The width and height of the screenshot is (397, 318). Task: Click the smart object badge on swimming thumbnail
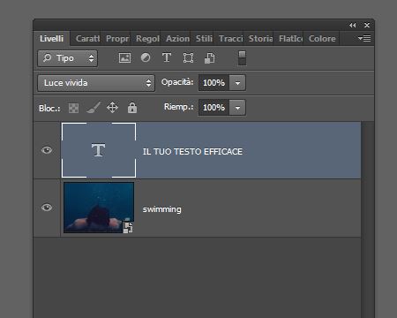[128, 227]
